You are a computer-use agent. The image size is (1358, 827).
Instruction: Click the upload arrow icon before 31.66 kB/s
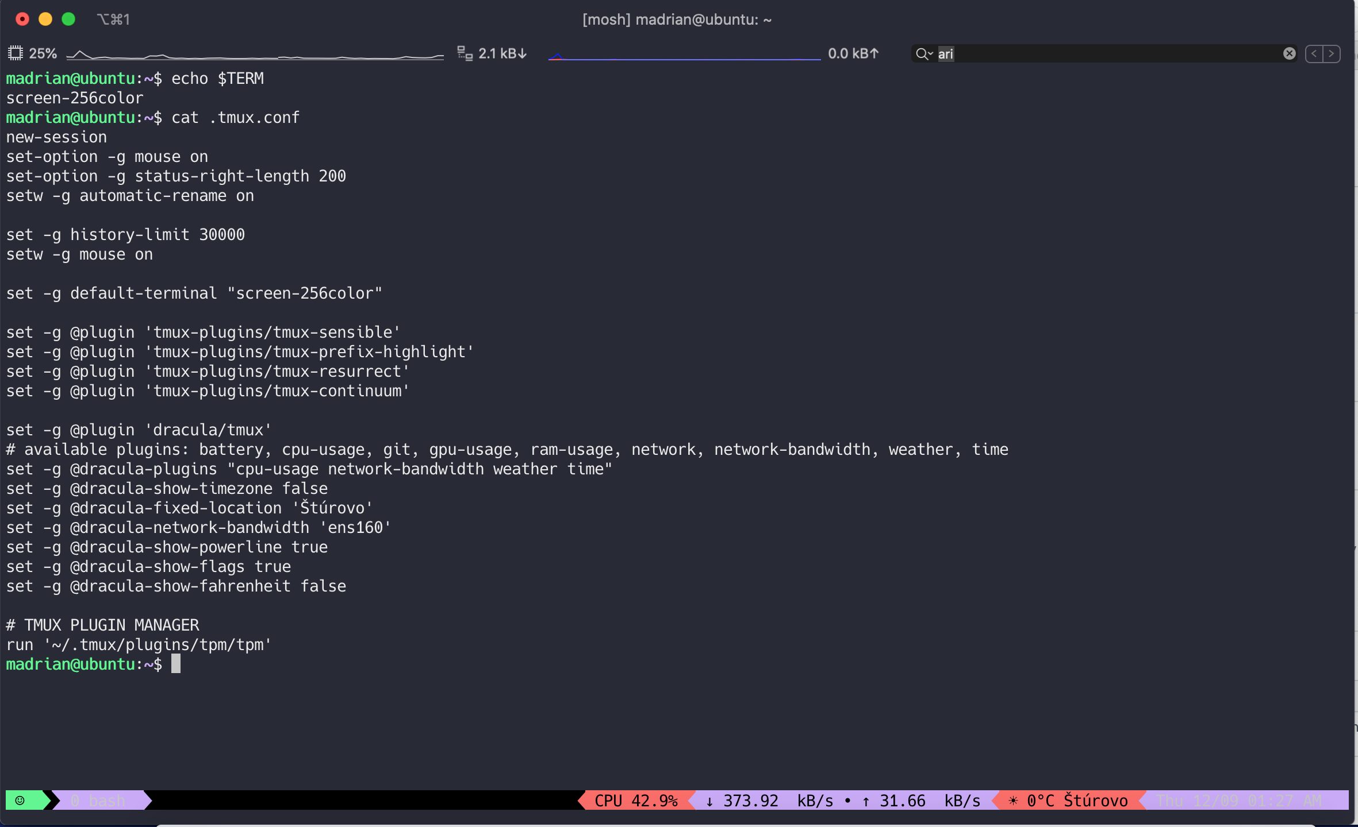click(x=866, y=800)
